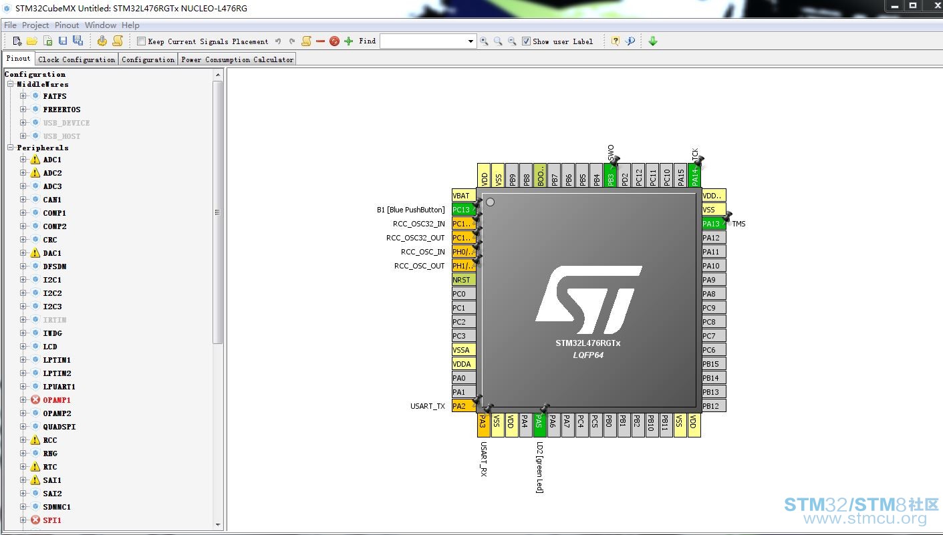This screenshot has width=943, height=535.
Task: Click the middle Best Fit magnifier icon
Action: point(498,41)
